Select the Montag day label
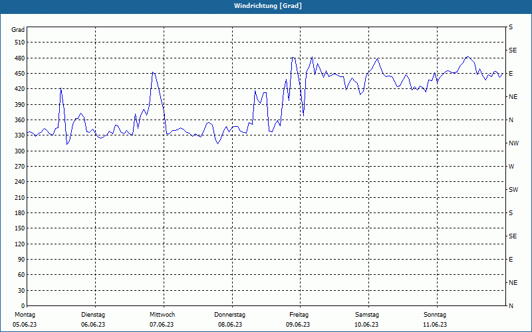The image size is (532, 332). coord(25,315)
